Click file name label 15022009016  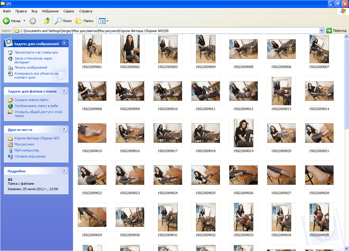pos(130,151)
